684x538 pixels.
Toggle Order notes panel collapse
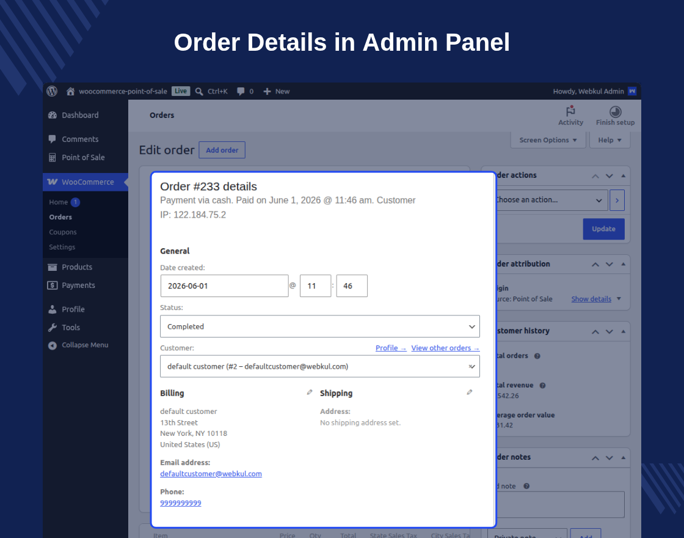(x=624, y=457)
